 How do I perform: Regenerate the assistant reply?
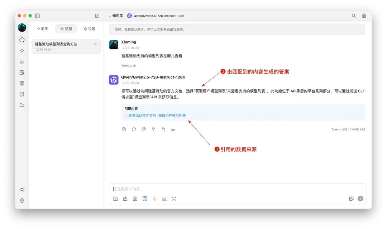point(134,129)
